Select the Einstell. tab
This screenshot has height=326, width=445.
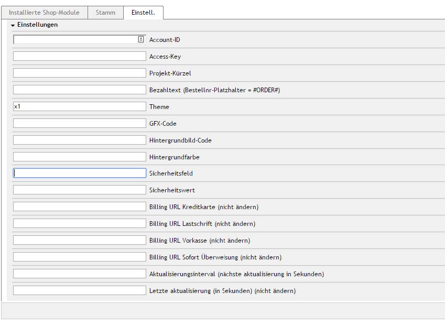[x=143, y=12]
